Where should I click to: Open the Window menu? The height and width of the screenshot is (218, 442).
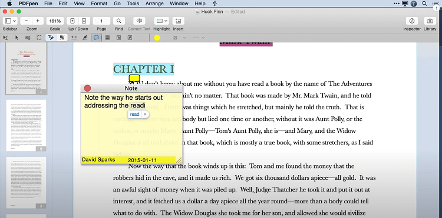(x=179, y=4)
